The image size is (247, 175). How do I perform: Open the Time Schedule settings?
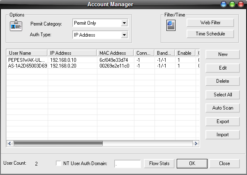[210, 34]
